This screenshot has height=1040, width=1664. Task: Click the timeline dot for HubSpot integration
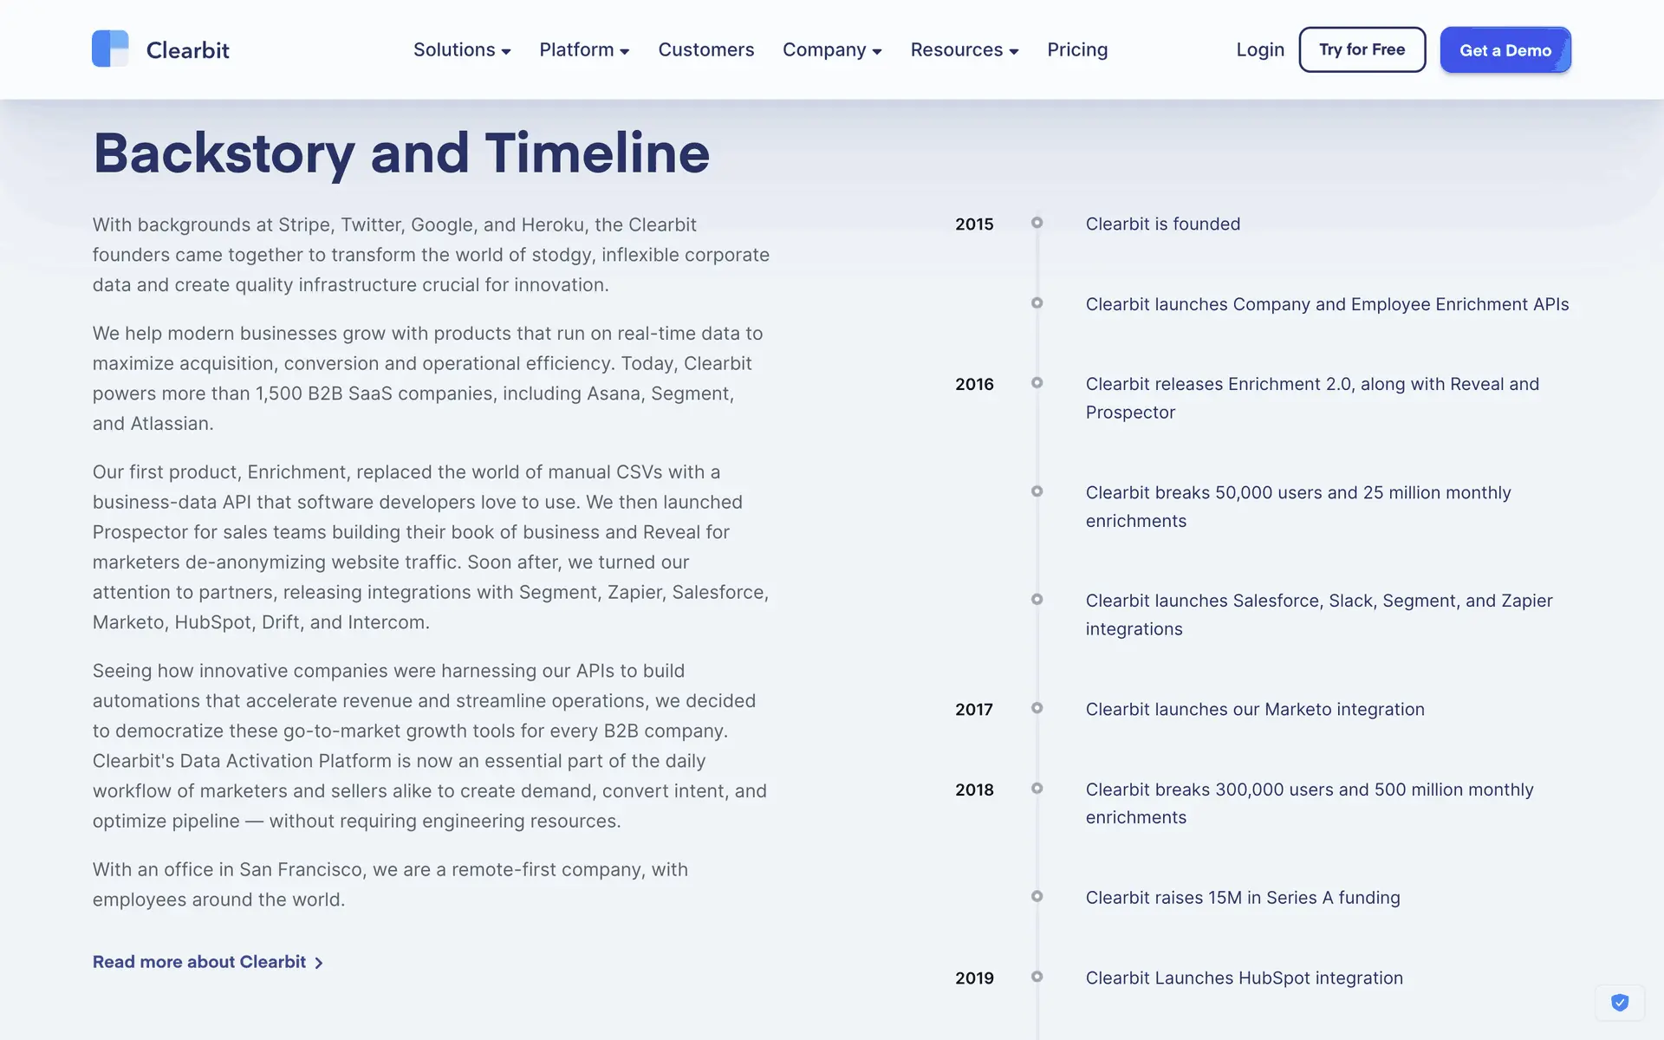pyautogui.click(x=1037, y=977)
